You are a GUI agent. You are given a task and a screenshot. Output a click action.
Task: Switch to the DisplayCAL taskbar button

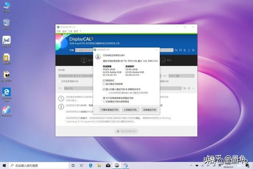click(x=125, y=165)
